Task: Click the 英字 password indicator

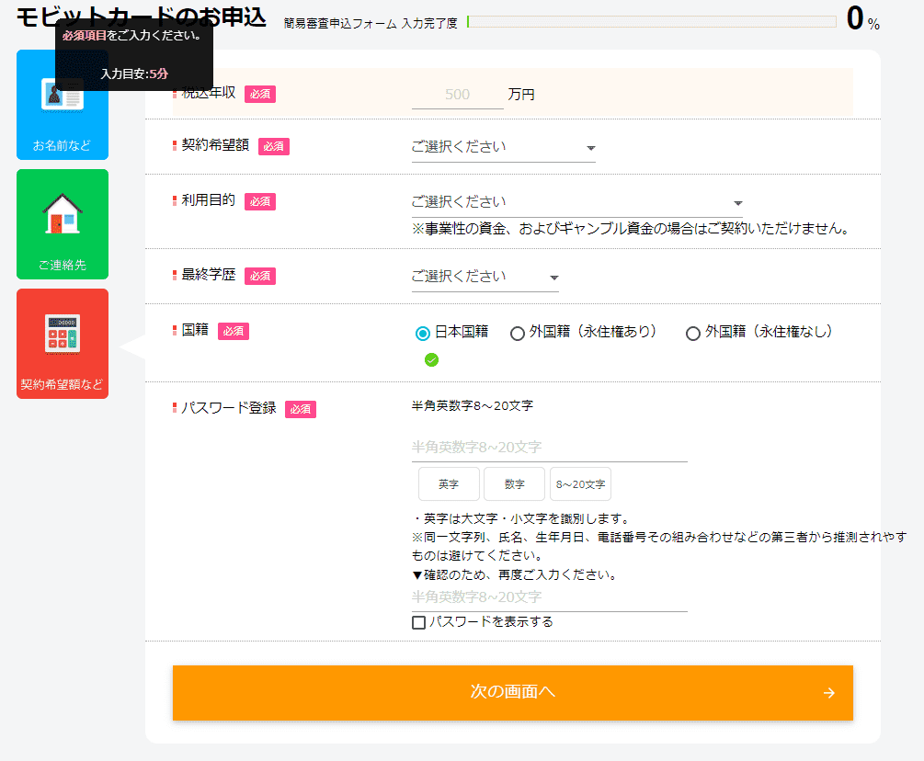Action: pos(449,484)
